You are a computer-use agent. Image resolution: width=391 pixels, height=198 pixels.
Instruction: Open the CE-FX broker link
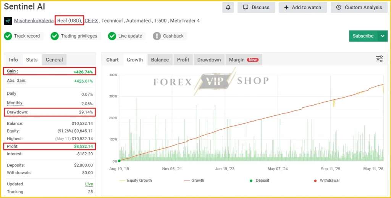click(x=91, y=21)
